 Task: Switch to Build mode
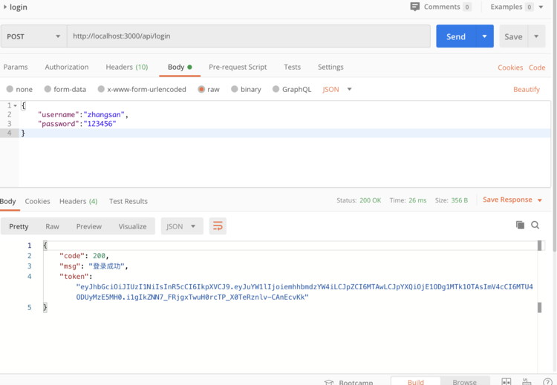coord(416,382)
